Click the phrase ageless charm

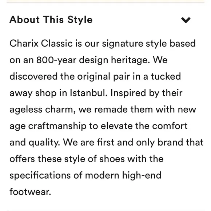(x=43, y=110)
